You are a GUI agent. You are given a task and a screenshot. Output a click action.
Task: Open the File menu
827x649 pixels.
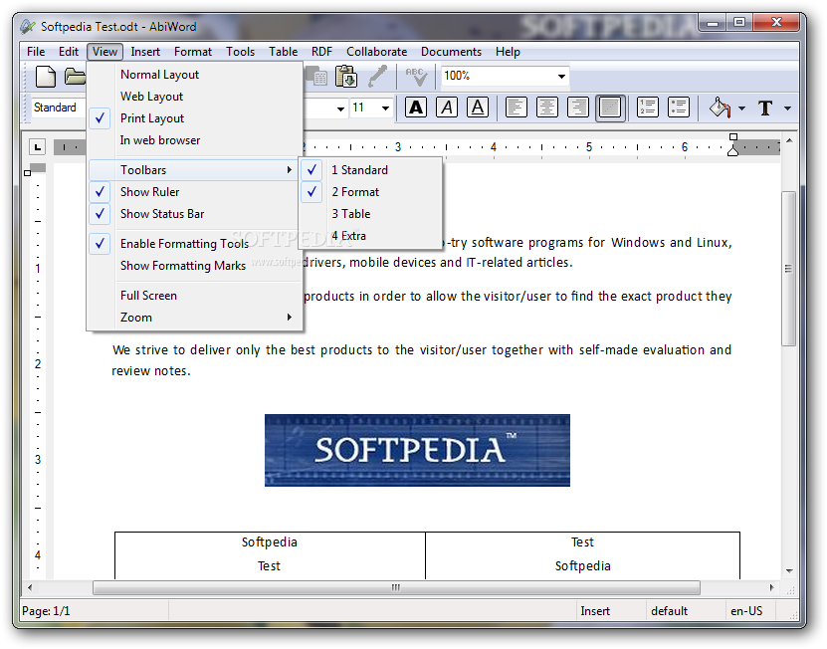click(36, 52)
